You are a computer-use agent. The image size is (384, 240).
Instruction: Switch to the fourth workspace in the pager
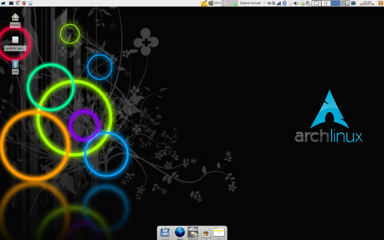pyautogui.click(x=345, y=3)
